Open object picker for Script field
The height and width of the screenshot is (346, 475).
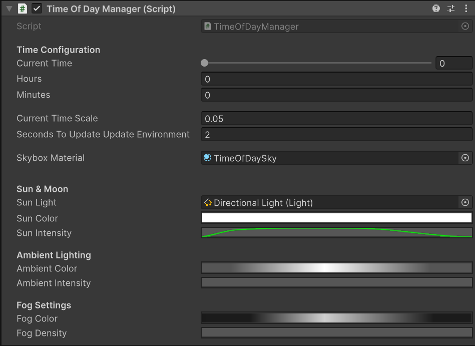465,27
